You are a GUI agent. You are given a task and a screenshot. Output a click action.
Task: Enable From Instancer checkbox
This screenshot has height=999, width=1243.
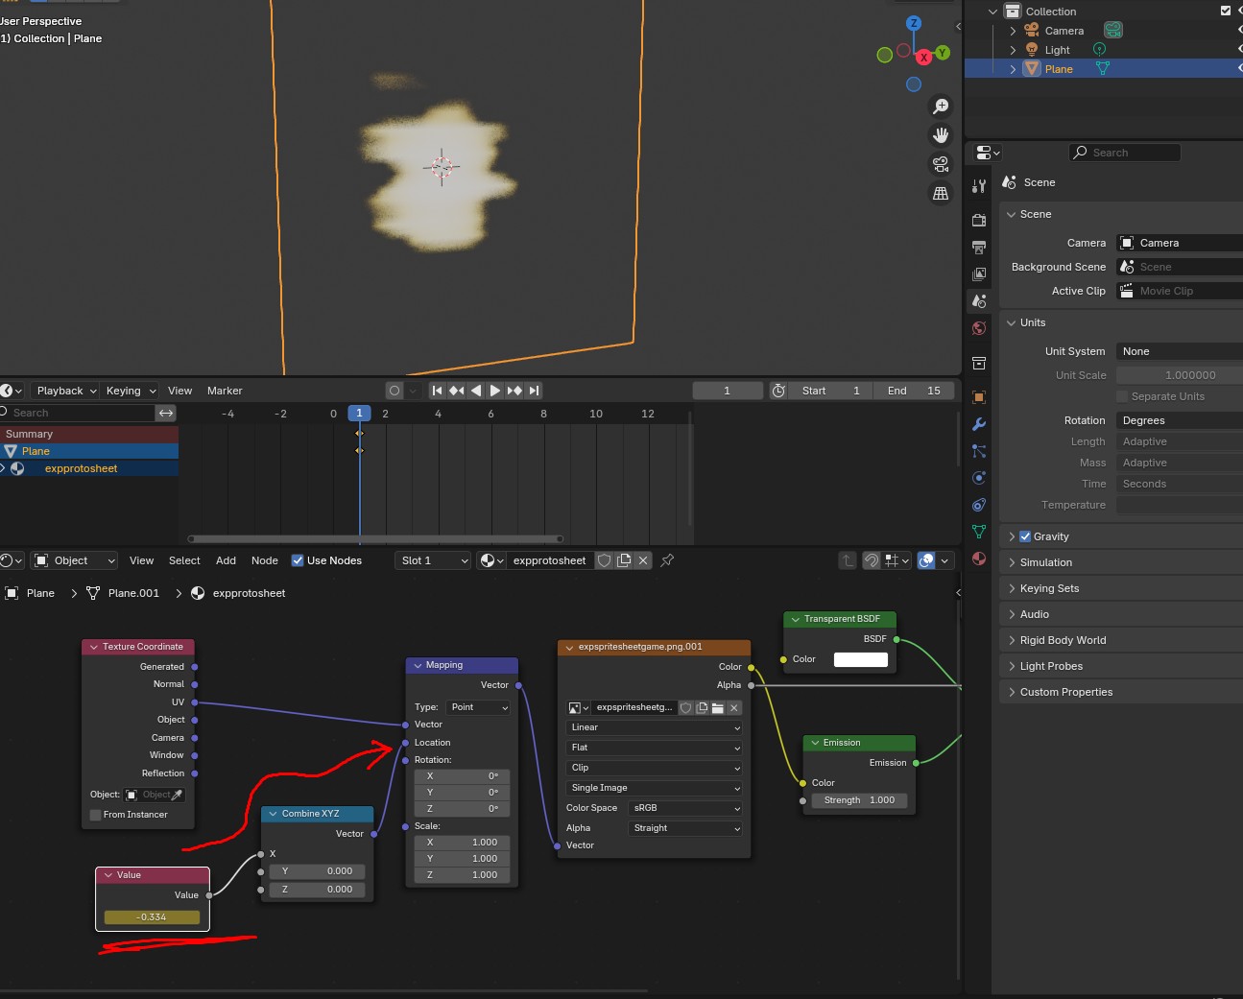pos(96,815)
